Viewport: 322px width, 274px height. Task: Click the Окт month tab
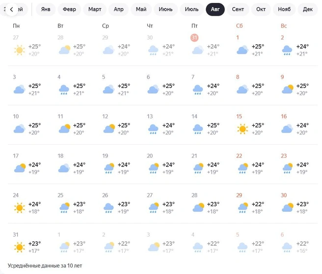(x=261, y=9)
